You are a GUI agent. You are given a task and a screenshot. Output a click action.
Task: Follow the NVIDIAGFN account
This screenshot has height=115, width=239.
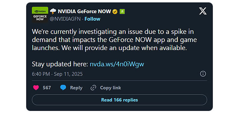coord(92,19)
